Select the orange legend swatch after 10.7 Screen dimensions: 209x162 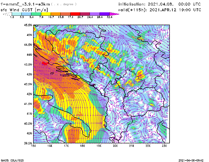tap(56, 14)
